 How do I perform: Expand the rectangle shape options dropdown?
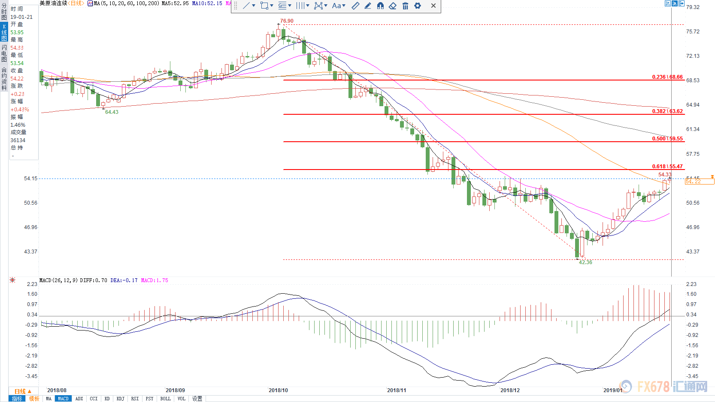(272, 6)
